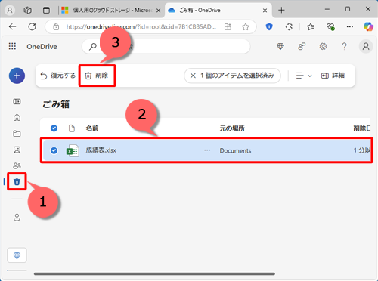Open the recycle bin in the sidebar

coord(17,181)
